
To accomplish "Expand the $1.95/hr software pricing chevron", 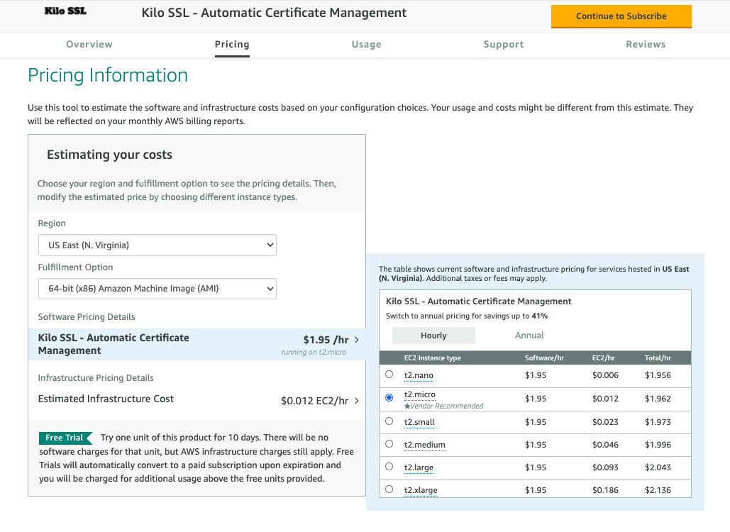I will pyautogui.click(x=357, y=340).
